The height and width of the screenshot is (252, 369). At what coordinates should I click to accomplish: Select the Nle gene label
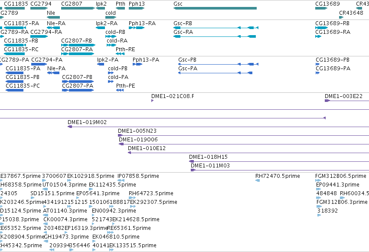click(x=51, y=13)
